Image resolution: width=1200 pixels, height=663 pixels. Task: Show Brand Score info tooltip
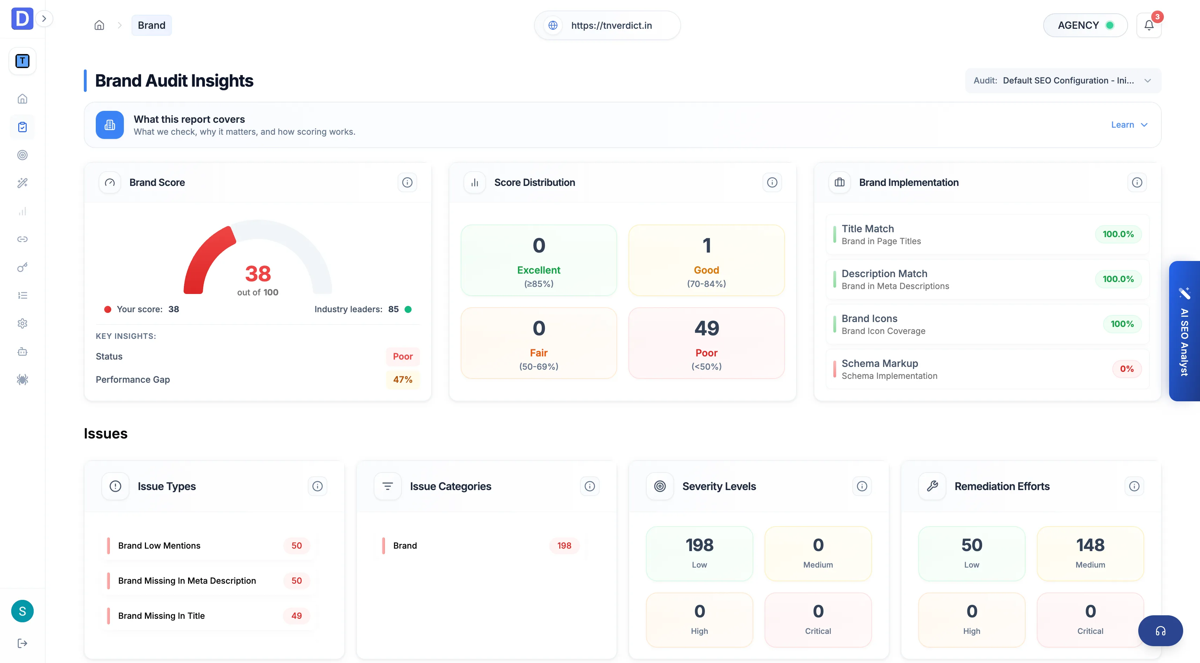point(407,182)
